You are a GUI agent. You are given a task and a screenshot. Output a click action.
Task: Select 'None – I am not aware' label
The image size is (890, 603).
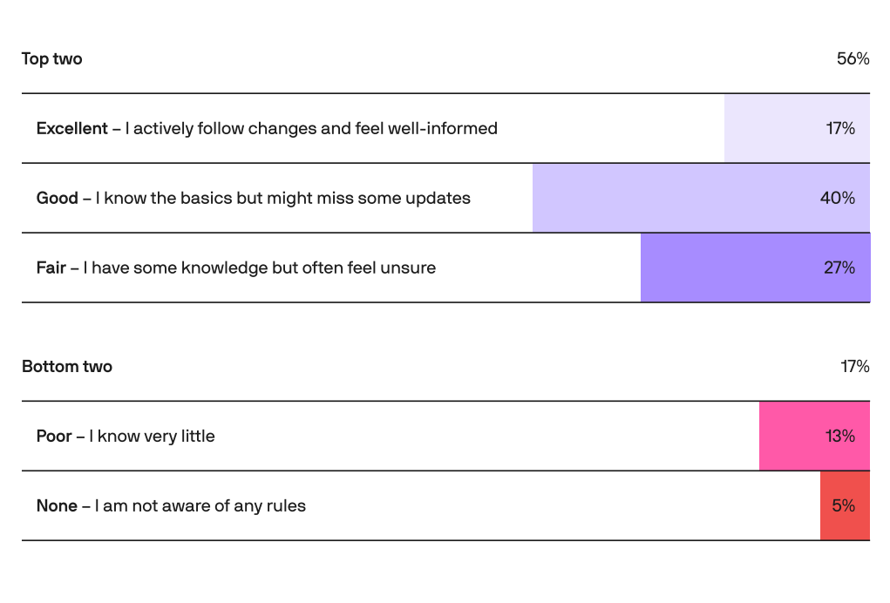click(171, 506)
